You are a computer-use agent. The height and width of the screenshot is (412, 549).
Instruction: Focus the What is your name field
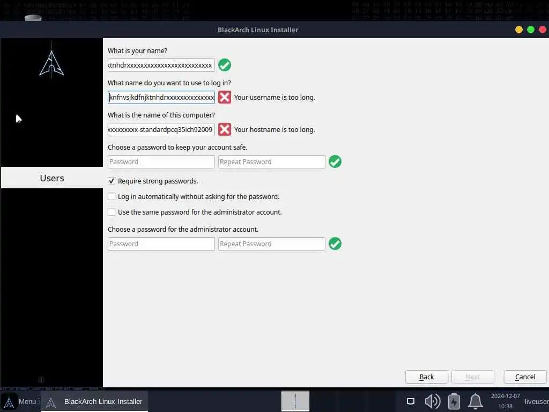pos(161,65)
